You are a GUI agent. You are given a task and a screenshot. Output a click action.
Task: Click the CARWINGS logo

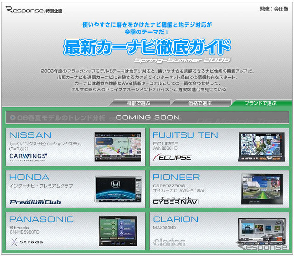click(28, 157)
